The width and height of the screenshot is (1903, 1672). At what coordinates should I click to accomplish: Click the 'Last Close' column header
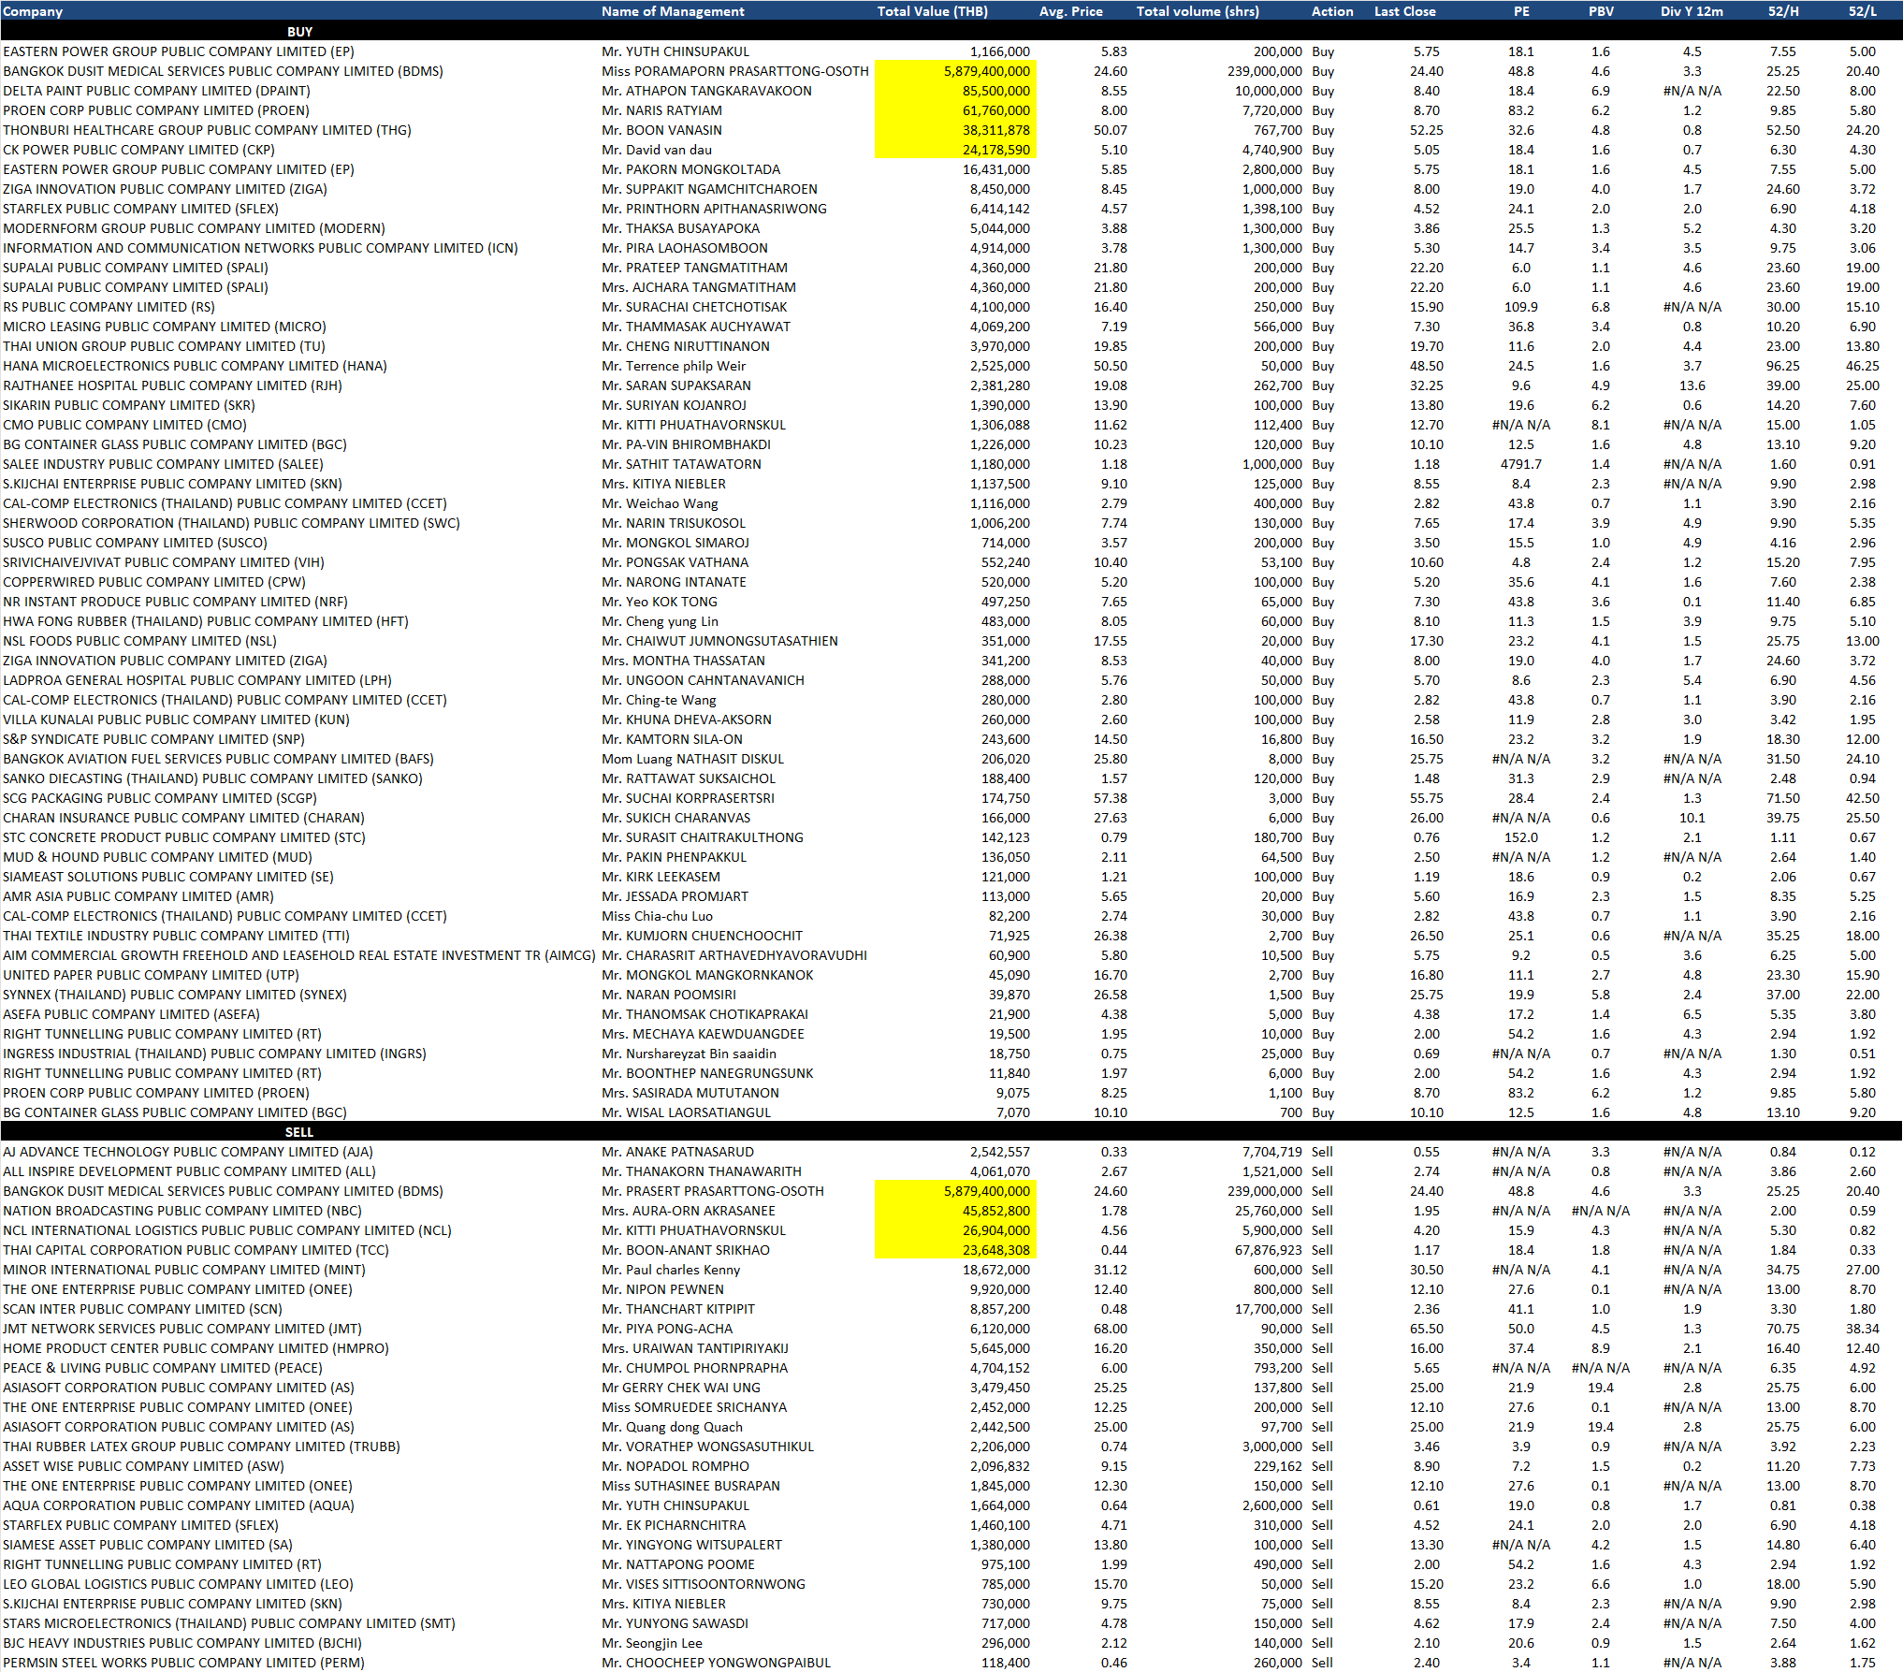[1404, 11]
